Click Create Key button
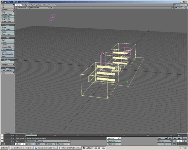 tap(114, 141)
